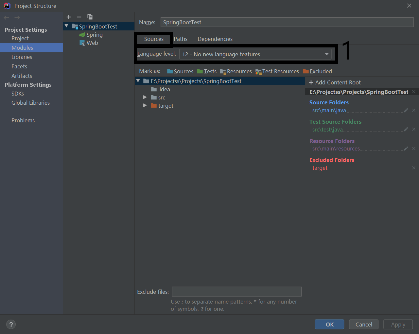Select the .idea folder
The height and width of the screenshot is (334, 419).
point(160,89)
